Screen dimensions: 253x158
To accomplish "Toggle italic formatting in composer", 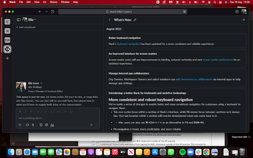I will (25, 111).
